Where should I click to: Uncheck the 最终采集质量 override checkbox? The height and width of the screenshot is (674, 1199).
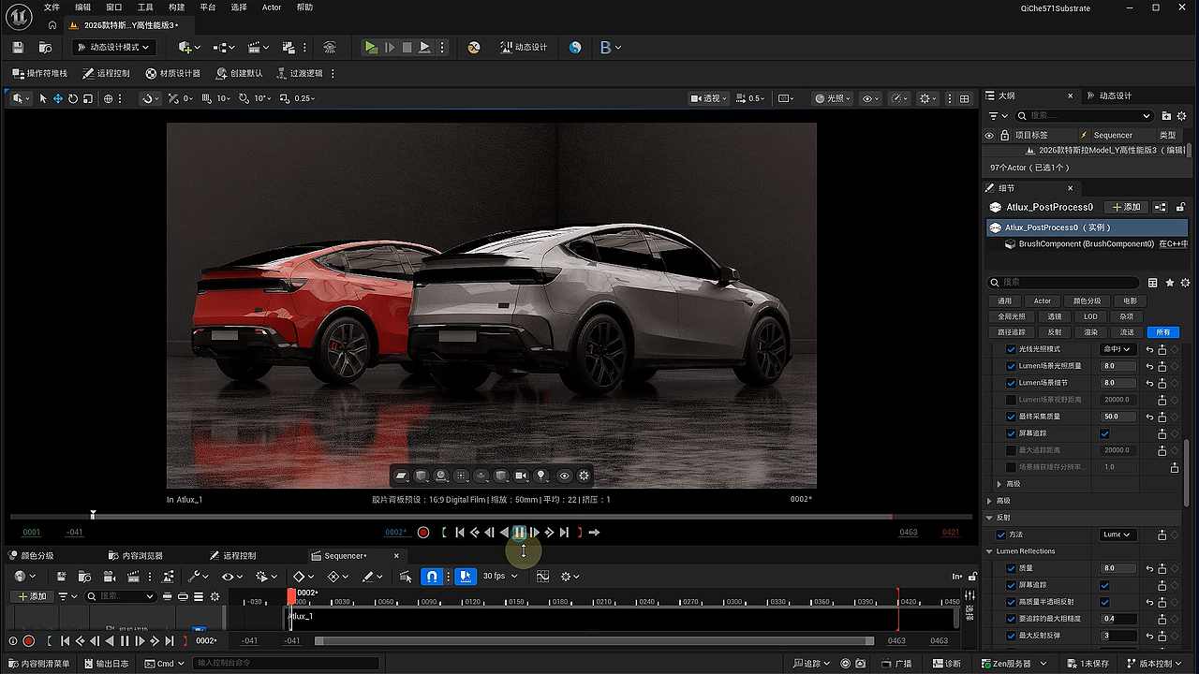pyautogui.click(x=1011, y=417)
